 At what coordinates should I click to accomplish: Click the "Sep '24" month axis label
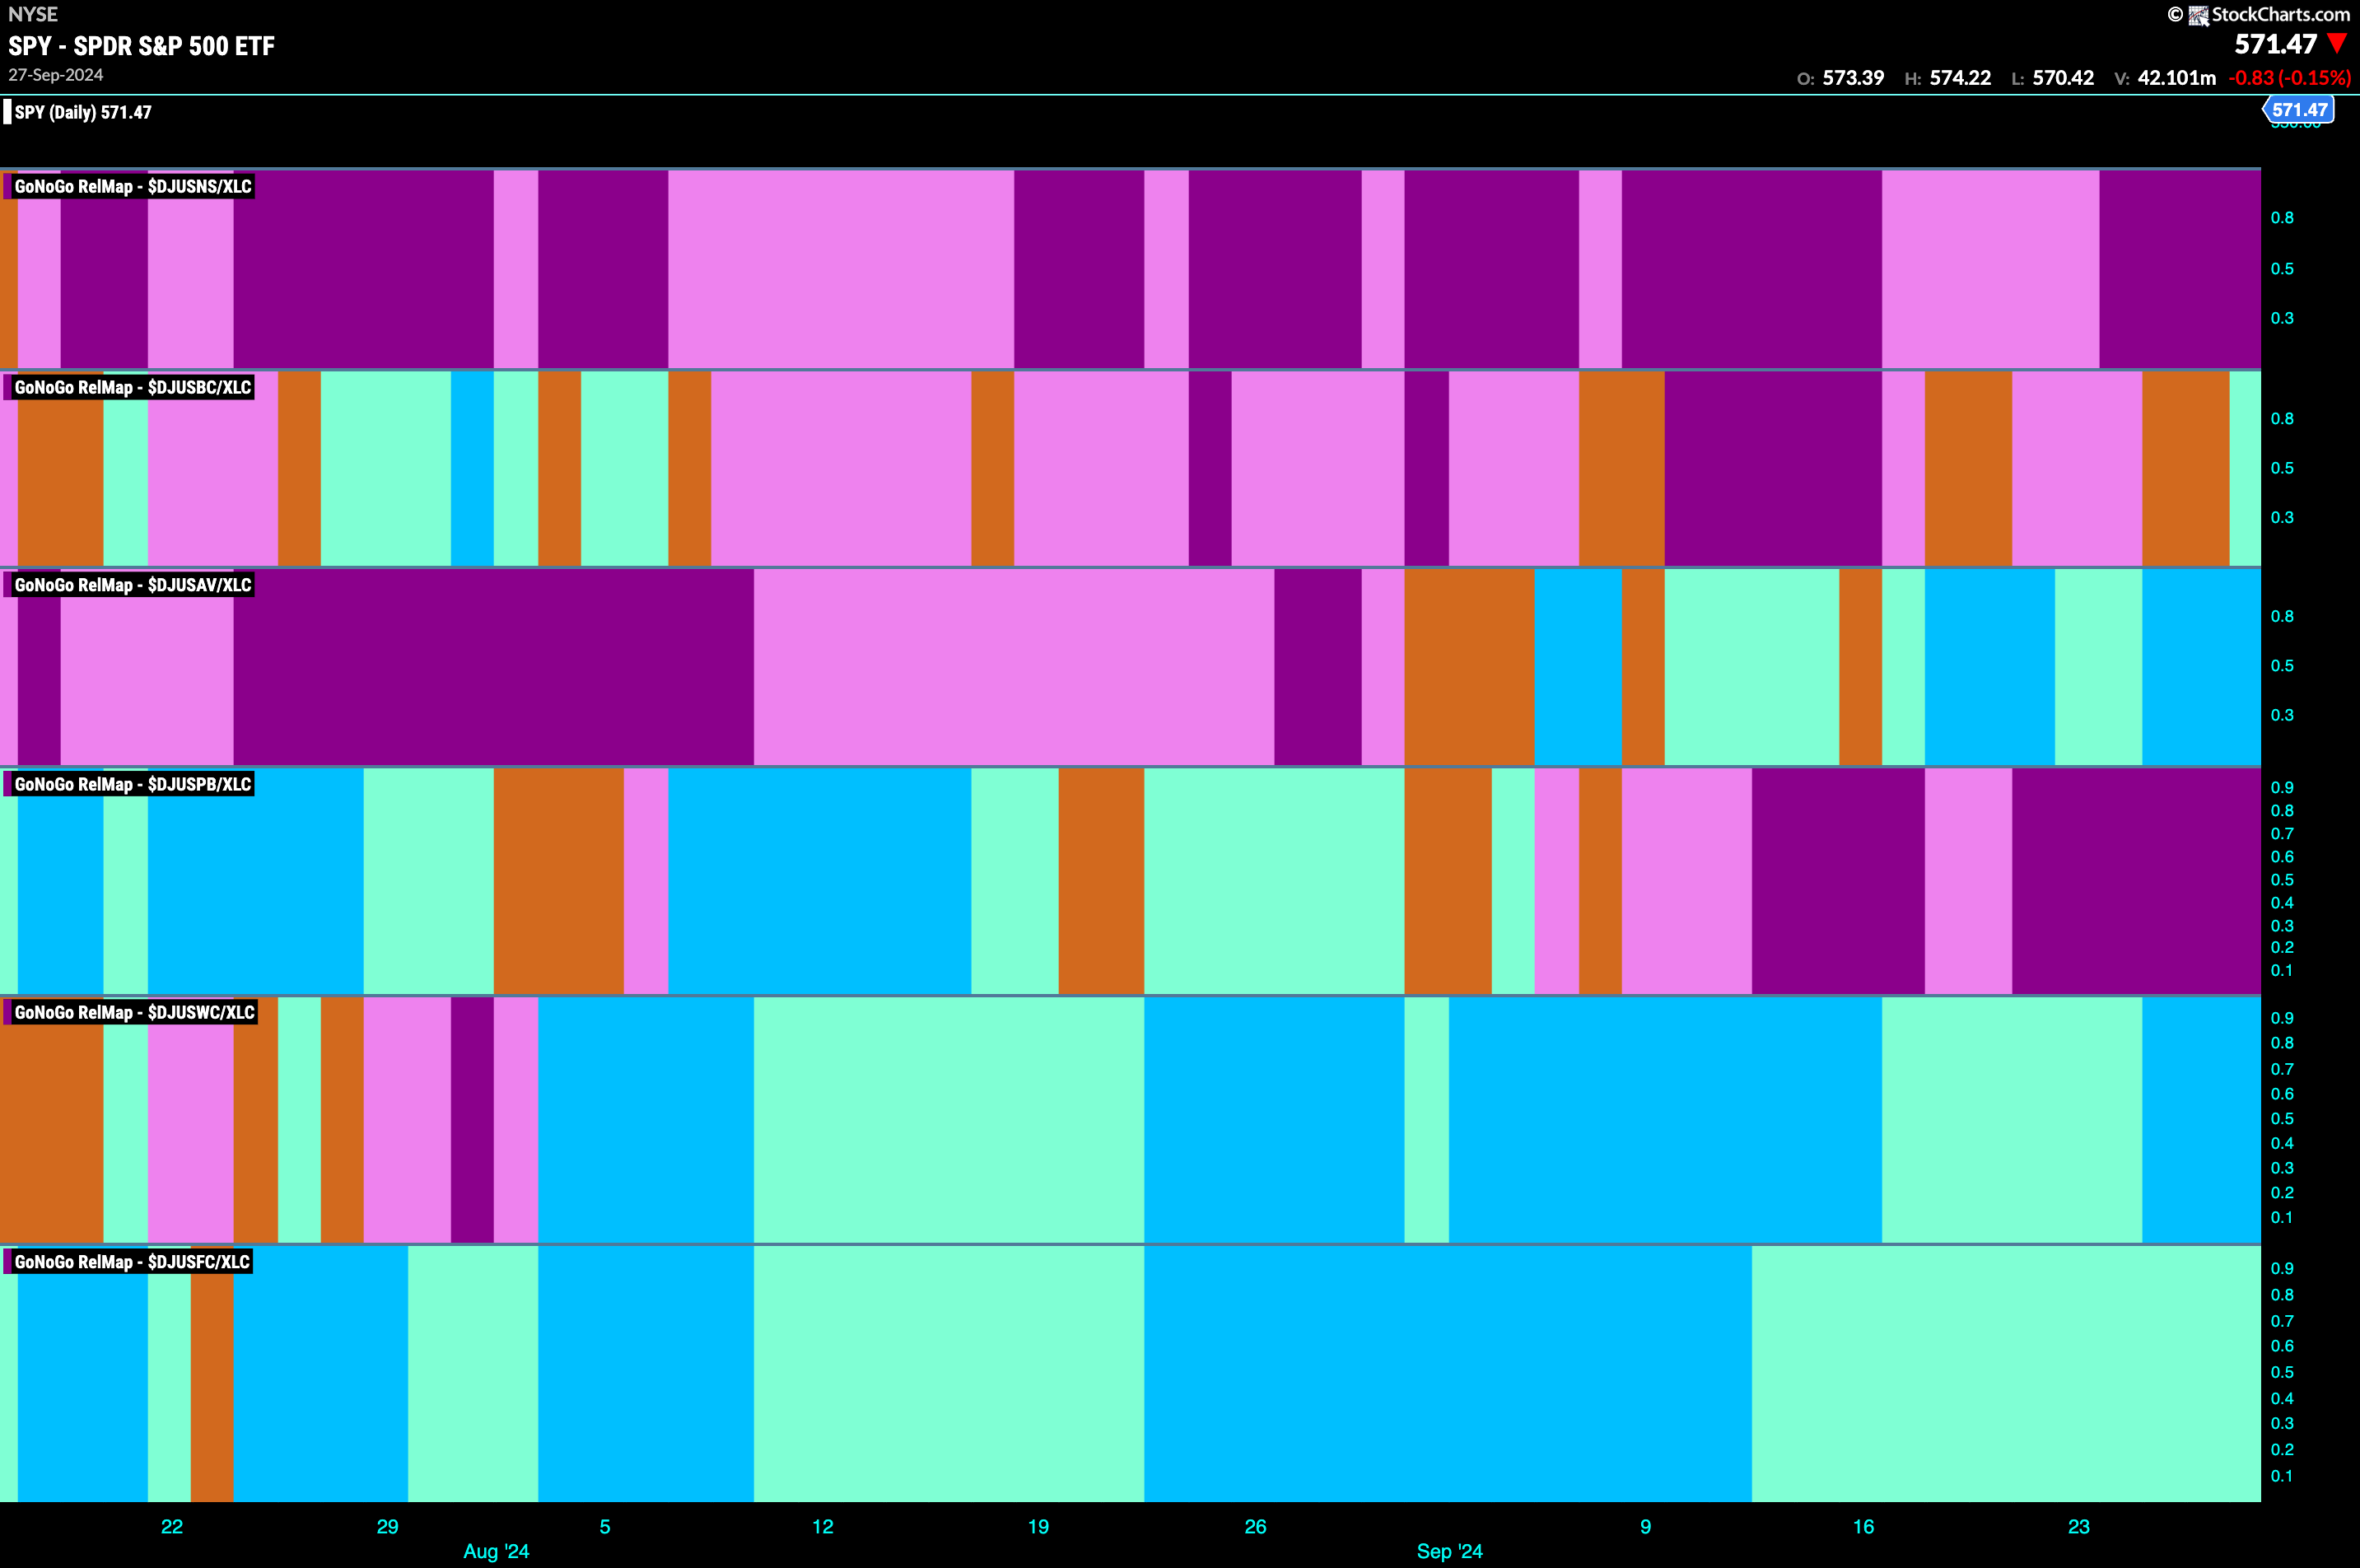tap(1450, 1551)
